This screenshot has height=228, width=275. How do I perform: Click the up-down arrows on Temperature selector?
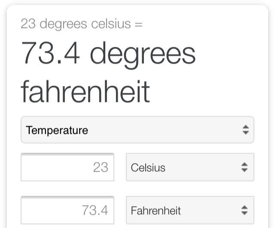(x=245, y=130)
